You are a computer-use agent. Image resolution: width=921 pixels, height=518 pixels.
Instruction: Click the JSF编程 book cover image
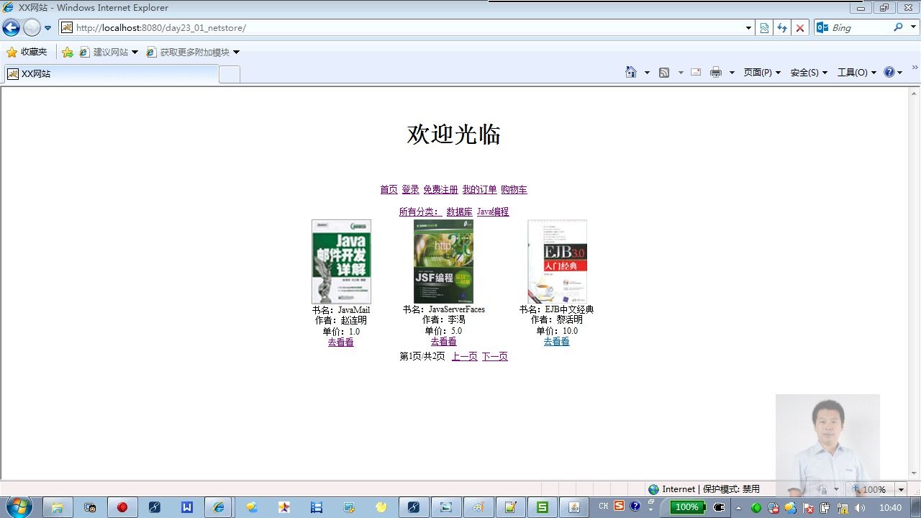(x=443, y=262)
